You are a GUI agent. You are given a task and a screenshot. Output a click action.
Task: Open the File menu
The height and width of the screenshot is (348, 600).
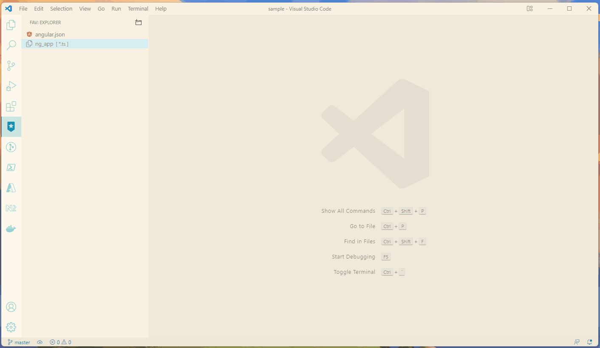(x=23, y=8)
